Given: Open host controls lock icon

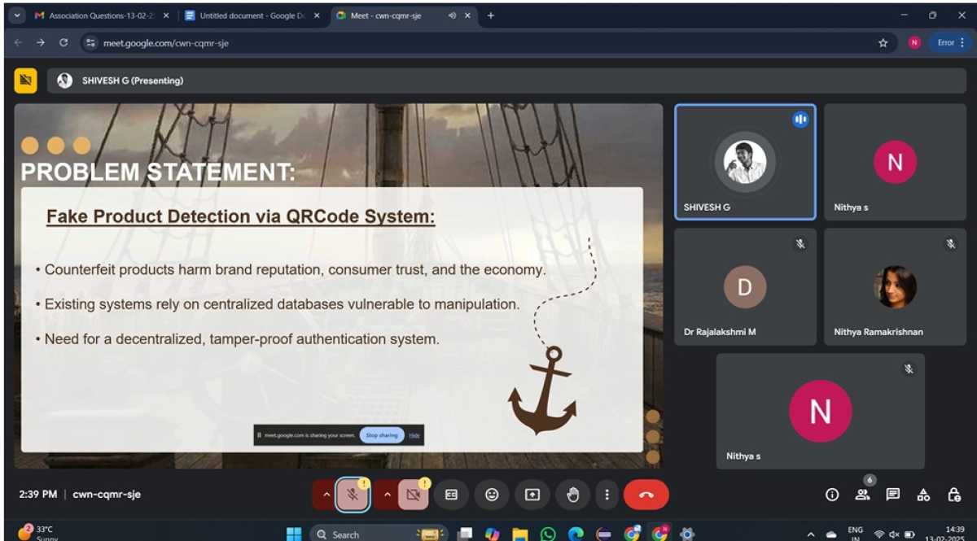Looking at the screenshot, I should pos(954,495).
